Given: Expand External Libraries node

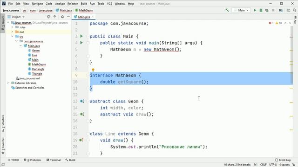Looking at the screenshot, I should click(8, 83).
